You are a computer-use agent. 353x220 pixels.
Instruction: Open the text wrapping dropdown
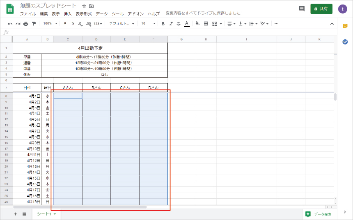coord(253,24)
